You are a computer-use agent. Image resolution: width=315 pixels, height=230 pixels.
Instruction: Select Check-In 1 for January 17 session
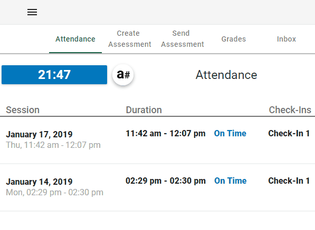point(289,134)
